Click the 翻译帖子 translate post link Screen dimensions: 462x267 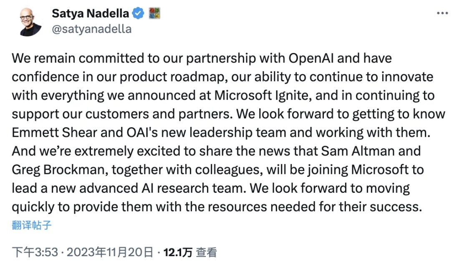click(32, 225)
